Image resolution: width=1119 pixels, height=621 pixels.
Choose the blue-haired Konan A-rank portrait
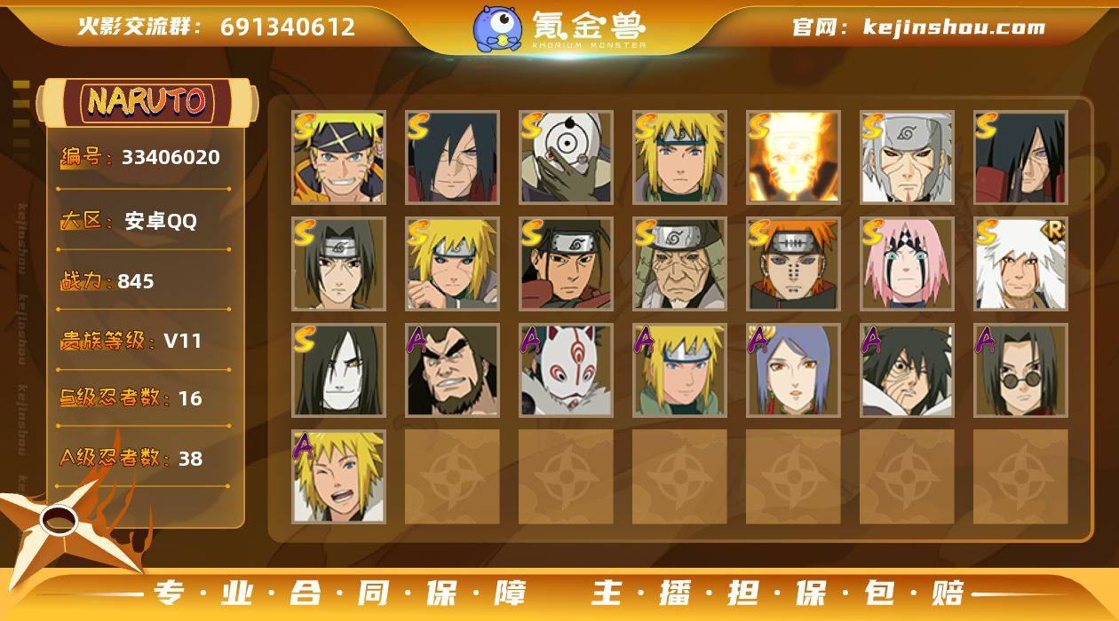click(793, 370)
